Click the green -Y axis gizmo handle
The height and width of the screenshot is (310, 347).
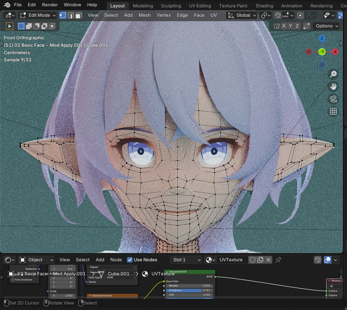coord(322,52)
